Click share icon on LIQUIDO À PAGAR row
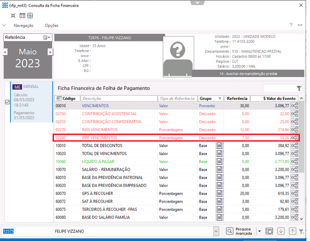Screen dimensions: 310x241 click(294, 162)
